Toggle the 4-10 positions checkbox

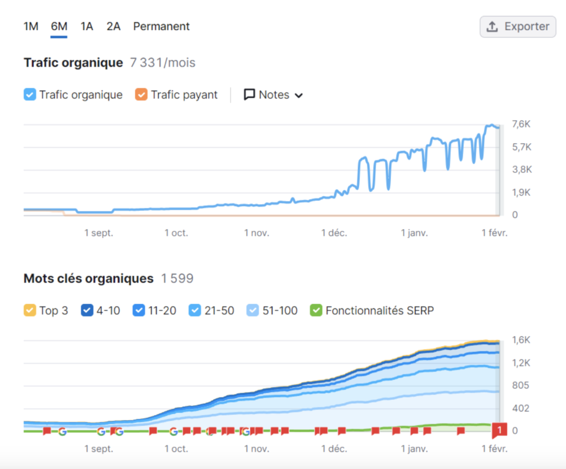pos(87,310)
